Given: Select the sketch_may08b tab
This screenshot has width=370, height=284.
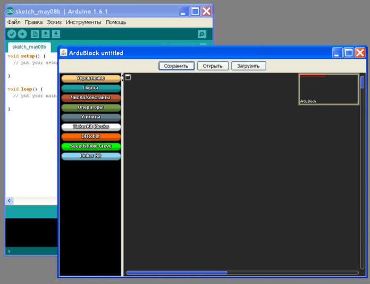Looking at the screenshot, I should pos(29,47).
